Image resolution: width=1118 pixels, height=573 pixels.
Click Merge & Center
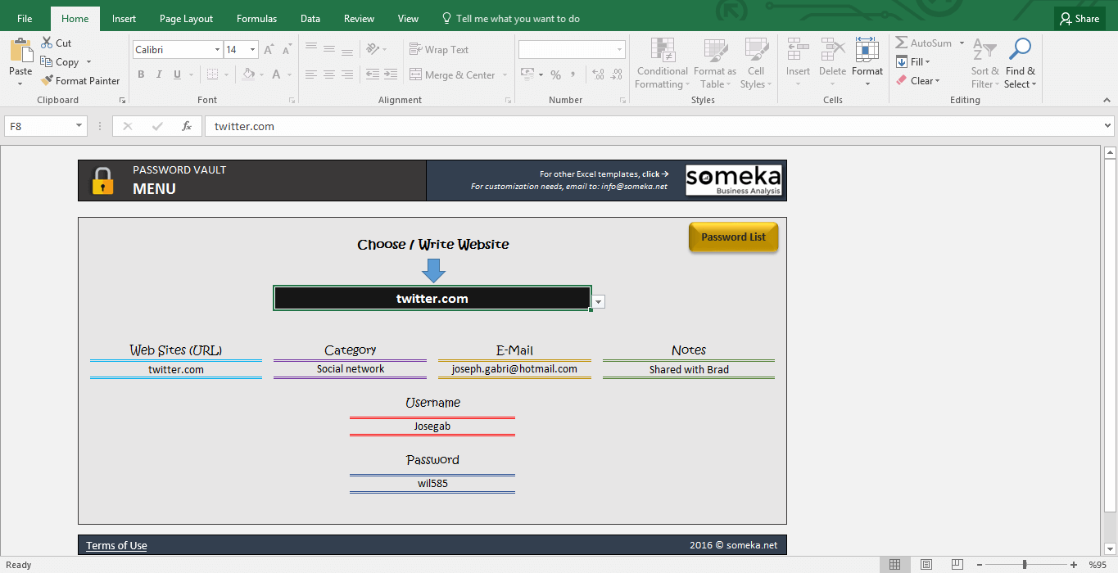(x=452, y=75)
